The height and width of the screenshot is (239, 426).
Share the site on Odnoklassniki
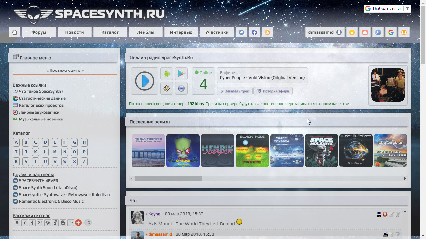coord(25,223)
